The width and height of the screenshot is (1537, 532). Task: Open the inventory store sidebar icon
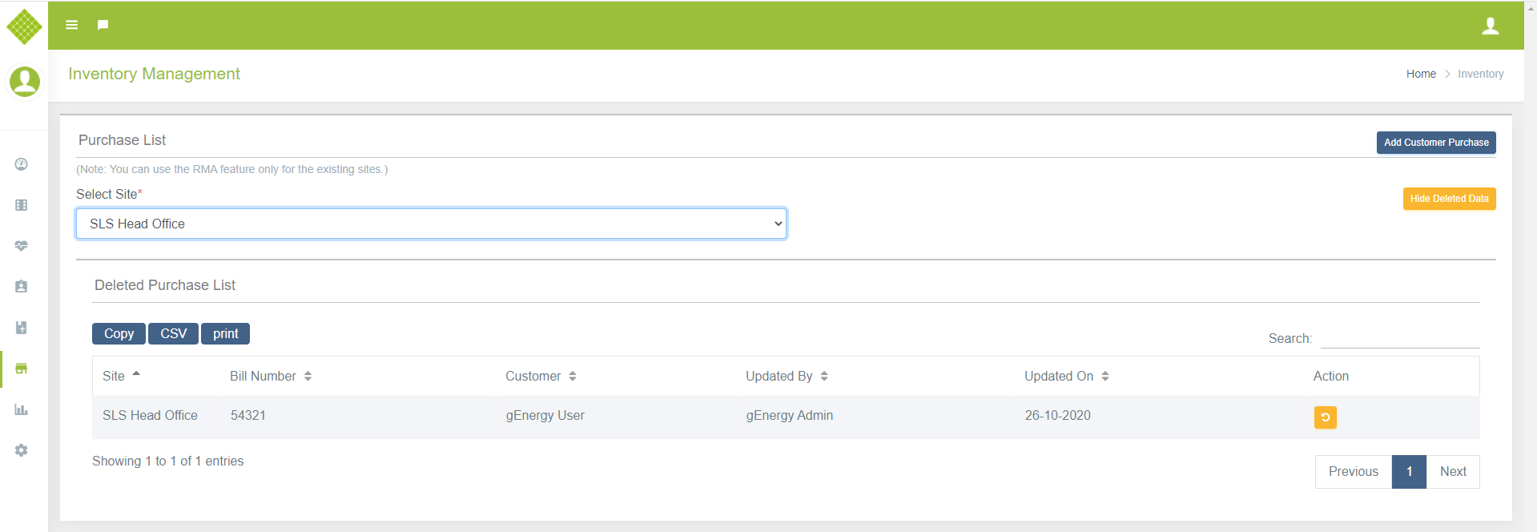tap(22, 369)
